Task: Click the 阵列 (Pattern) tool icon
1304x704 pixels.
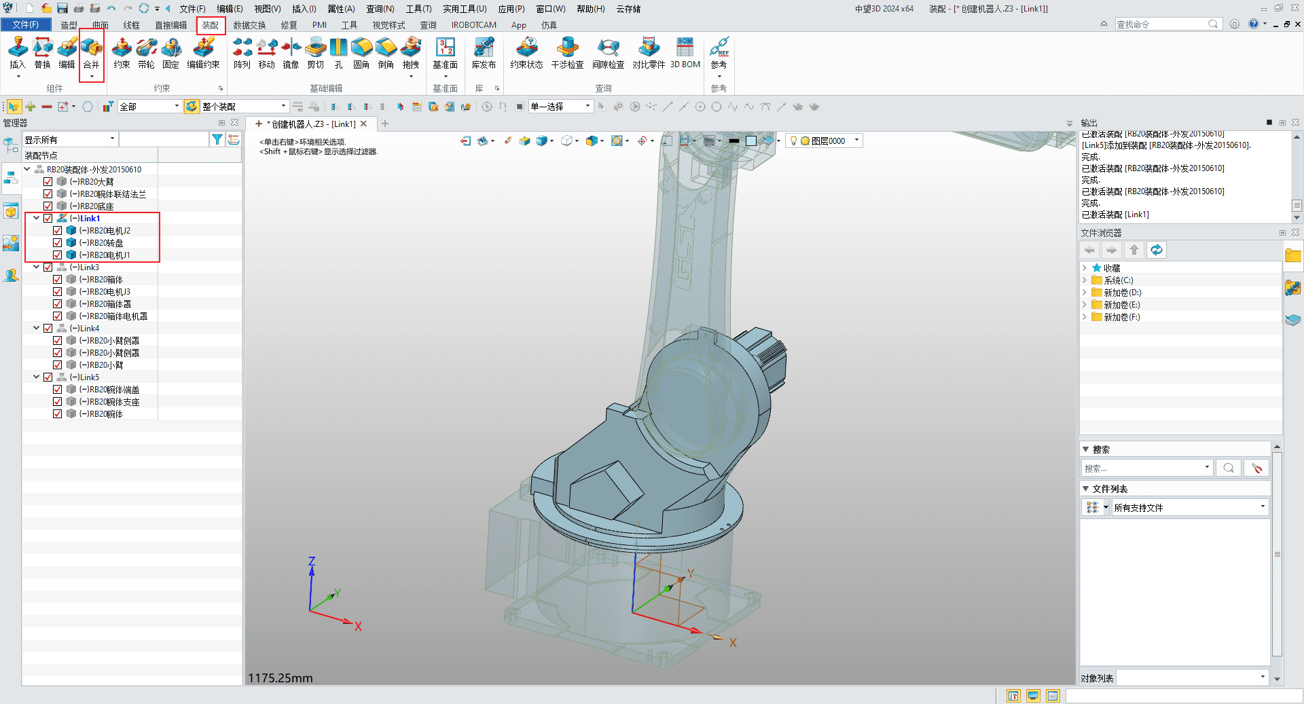Action: 242,53
